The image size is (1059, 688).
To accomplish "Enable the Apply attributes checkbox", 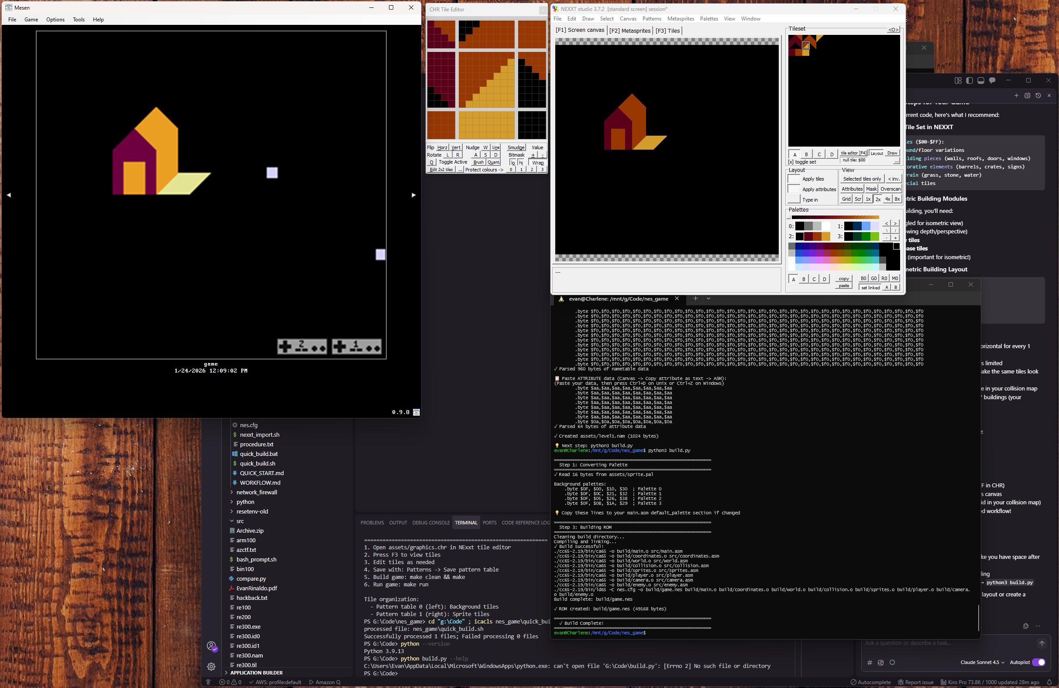I will tap(794, 189).
